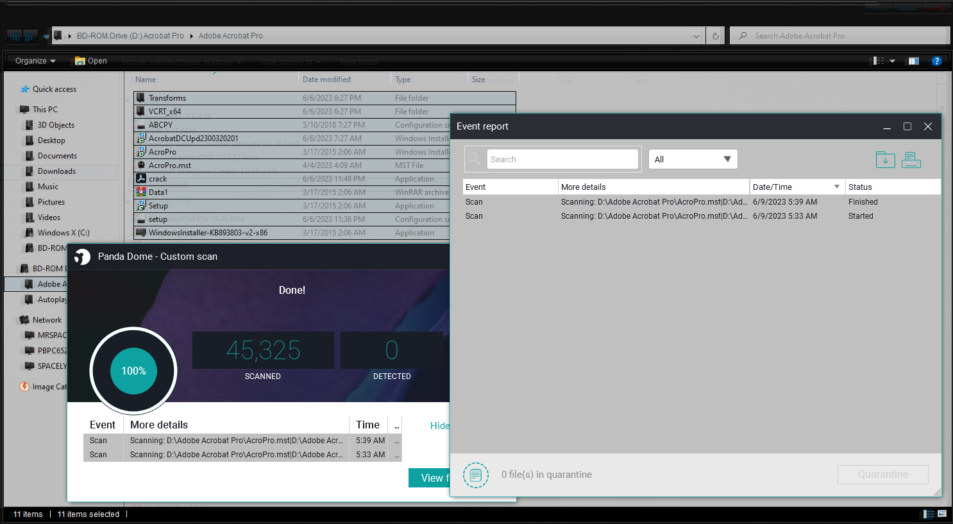This screenshot has height=524, width=953.
Task: Click the View button in Panda Dome scan
Action: click(x=430, y=478)
